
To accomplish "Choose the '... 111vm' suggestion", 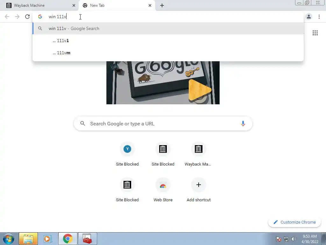I will click(168, 53).
